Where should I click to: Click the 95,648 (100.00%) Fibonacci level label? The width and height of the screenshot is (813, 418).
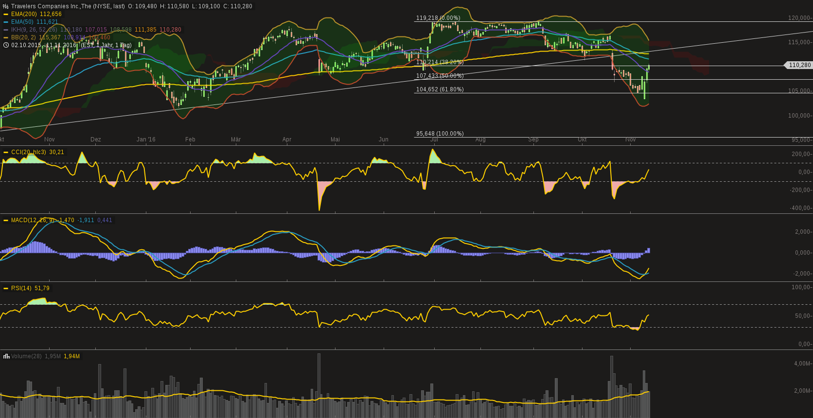click(440, 134)
